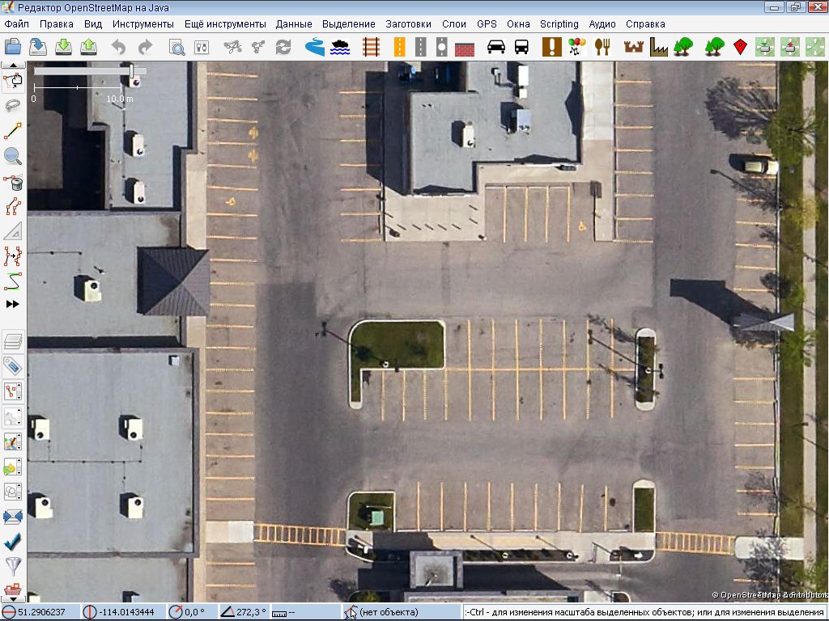
Task: Toggle the filter funnel panel
Action: tap(13, 565)
